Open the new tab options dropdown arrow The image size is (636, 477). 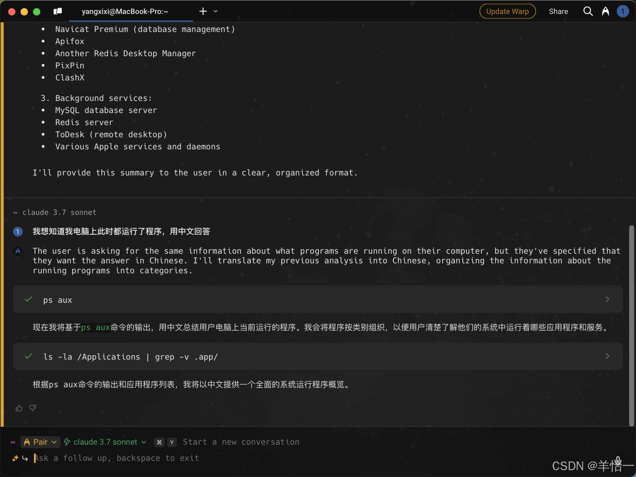216,11
